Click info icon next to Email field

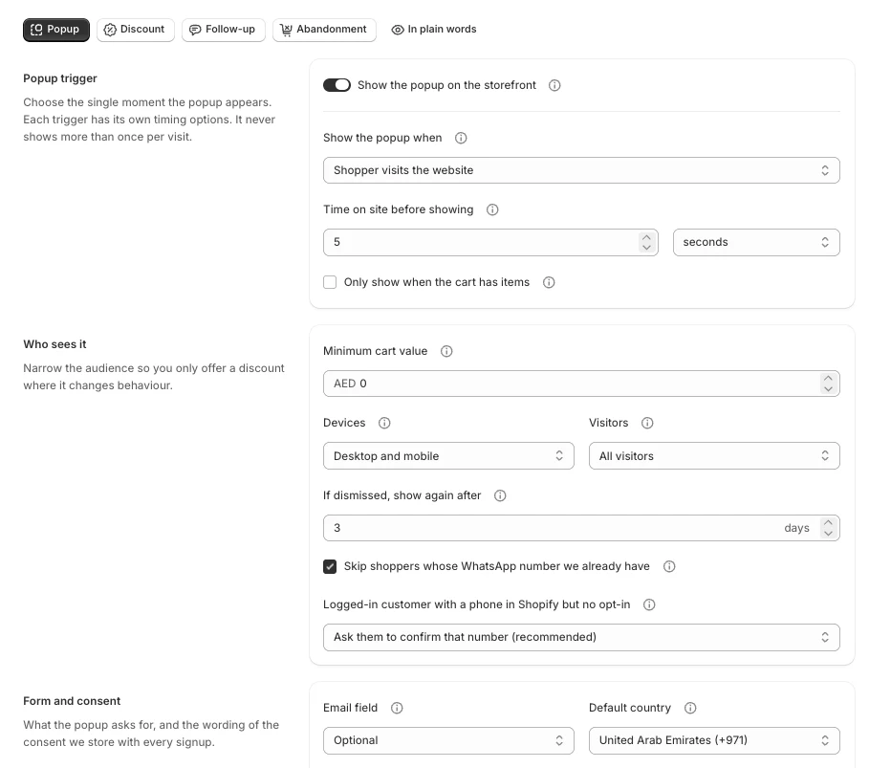(397, 708)
